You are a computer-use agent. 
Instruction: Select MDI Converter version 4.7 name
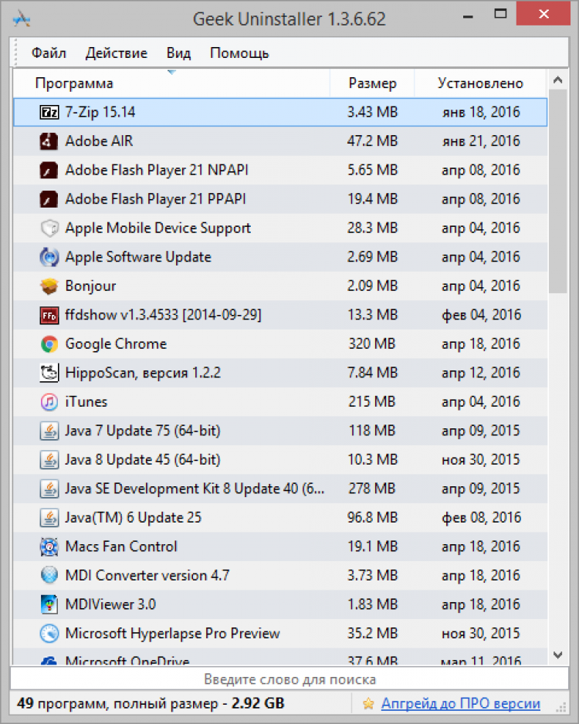pos(147,576)
